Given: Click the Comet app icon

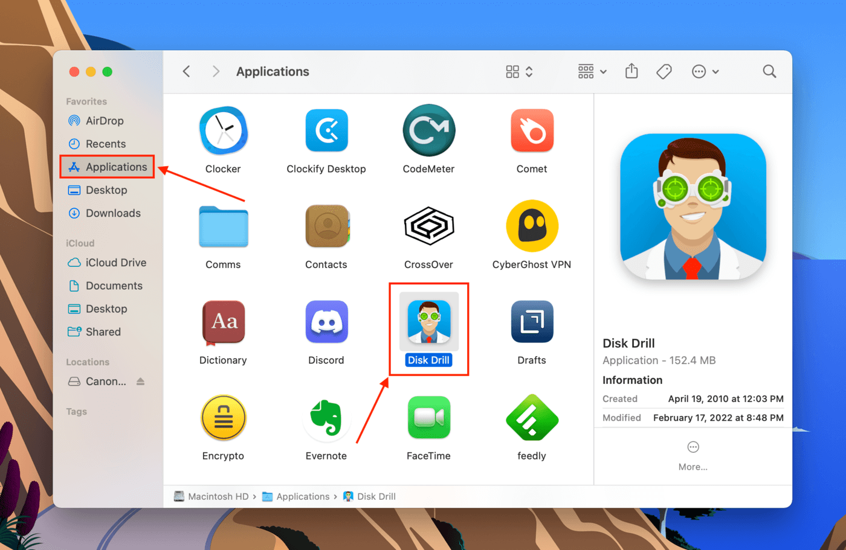Looking at the screenshot, I should 532,130.
